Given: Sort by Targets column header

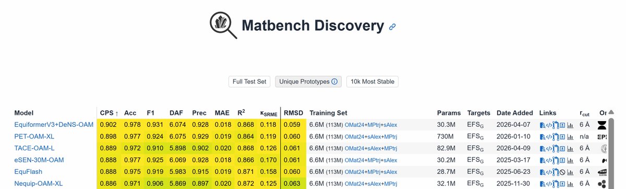Looking at the screenshot, I should pos(479,113).
